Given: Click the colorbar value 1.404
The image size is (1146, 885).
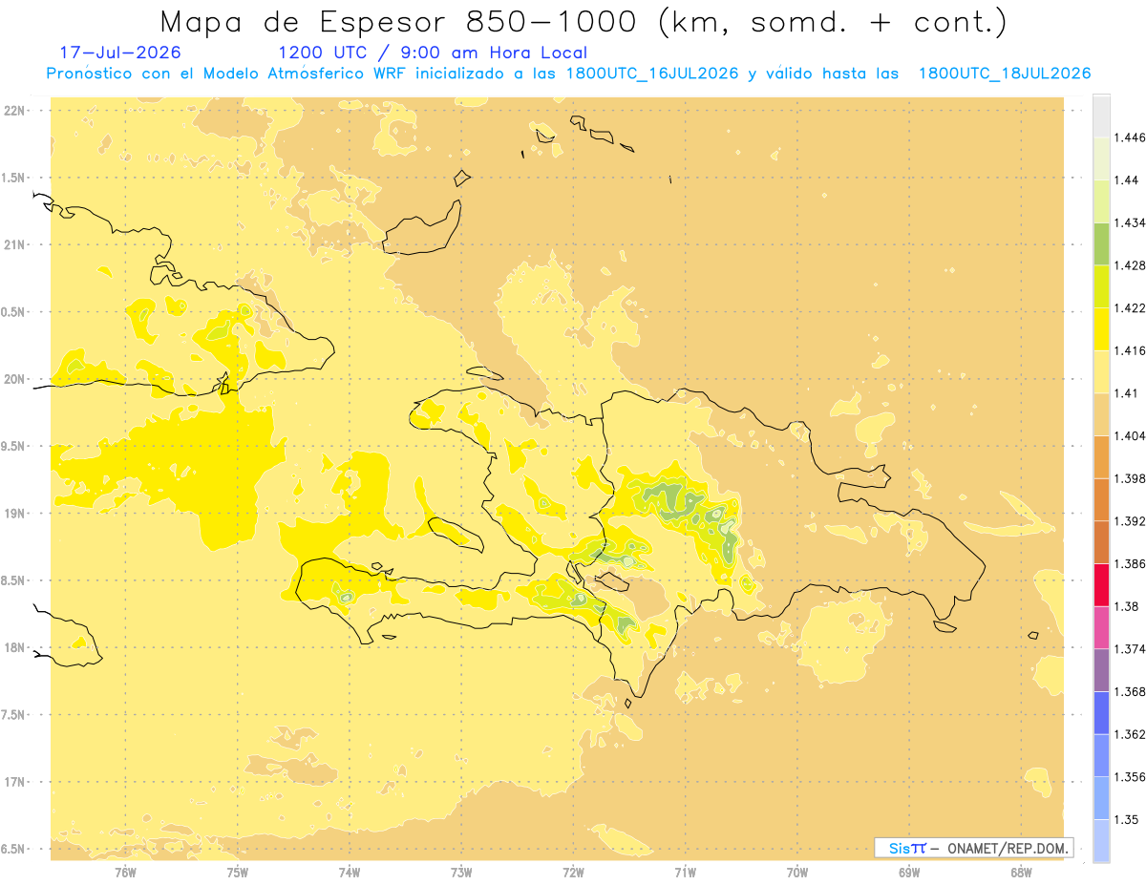Looking at the screenshot, I should (x=1130, y=436).
